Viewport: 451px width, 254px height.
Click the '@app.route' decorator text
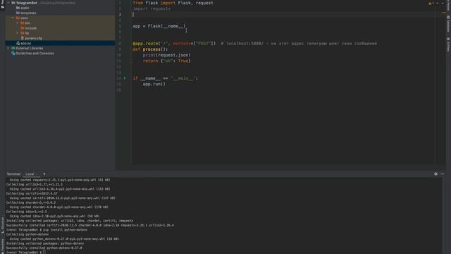(145, 44)
